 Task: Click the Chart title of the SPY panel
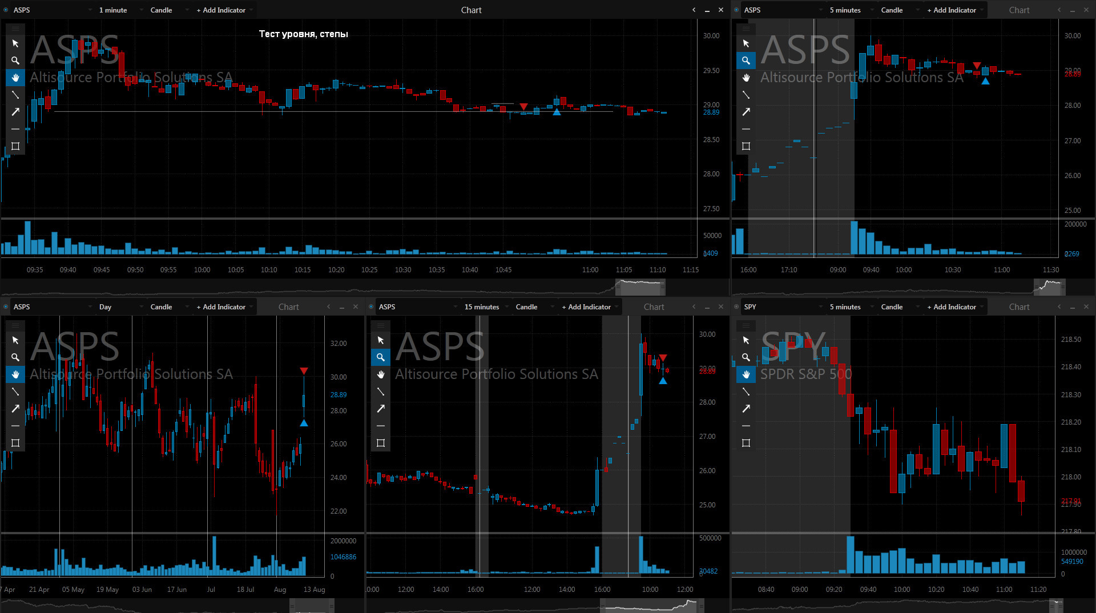click(1019, 306)
